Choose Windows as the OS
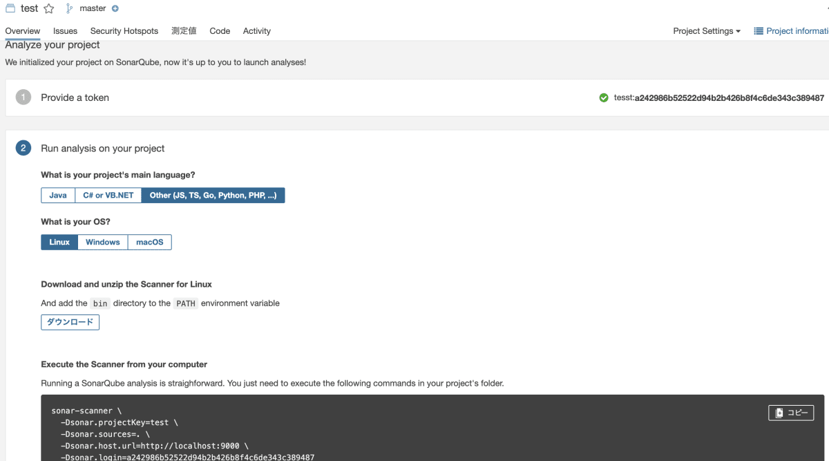 [103, 243]
